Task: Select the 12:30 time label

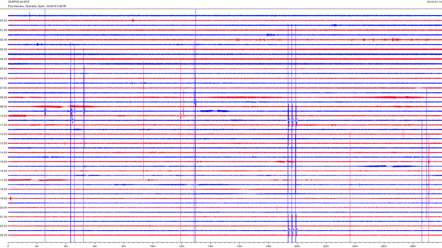Action: click(x=4, y=134)
